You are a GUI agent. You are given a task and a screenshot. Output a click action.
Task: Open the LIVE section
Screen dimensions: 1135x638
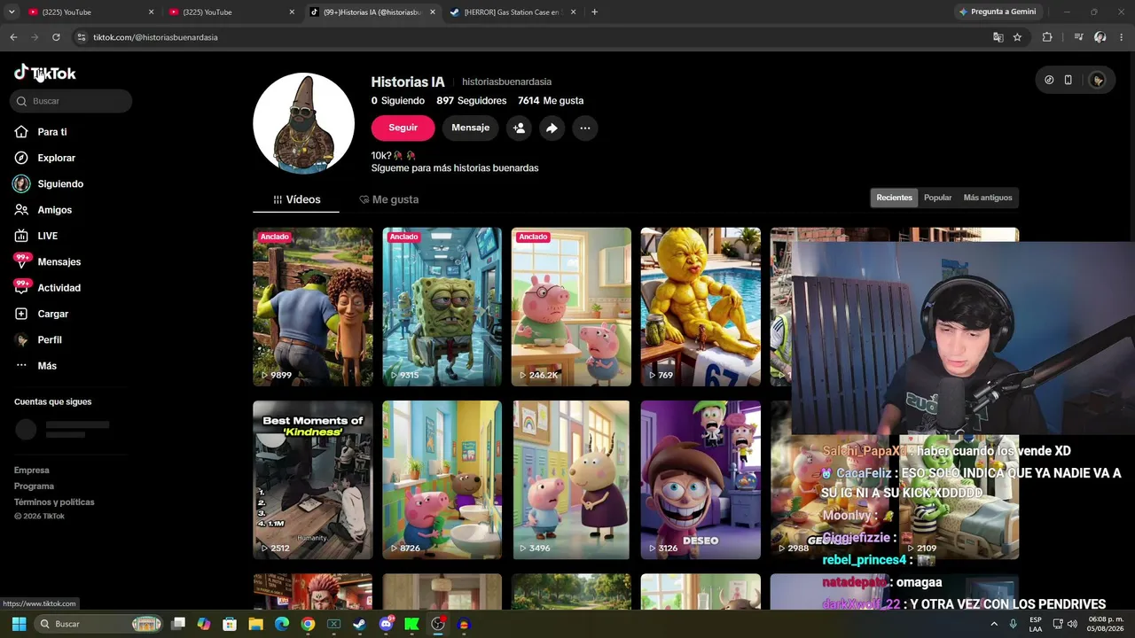[47, 236]
